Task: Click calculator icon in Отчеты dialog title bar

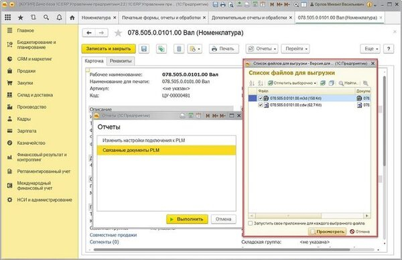Action: (x=191, y=116)
